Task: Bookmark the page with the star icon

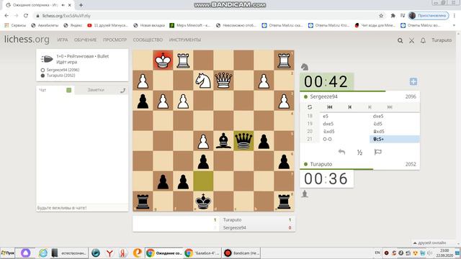Action: (x=381, y=16)
